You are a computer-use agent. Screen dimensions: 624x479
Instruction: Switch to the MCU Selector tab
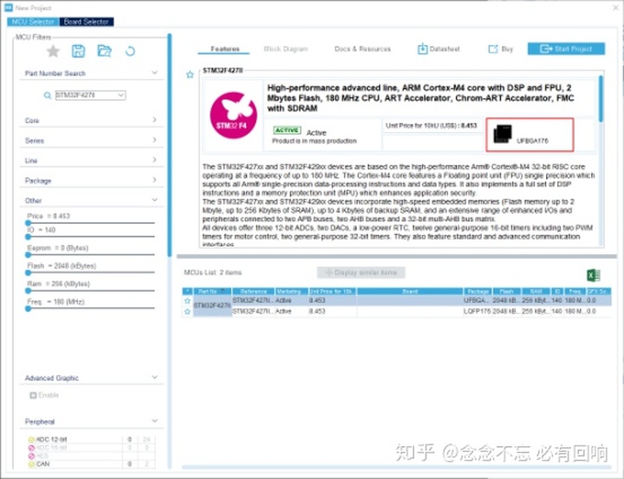(x=33, y=22)
